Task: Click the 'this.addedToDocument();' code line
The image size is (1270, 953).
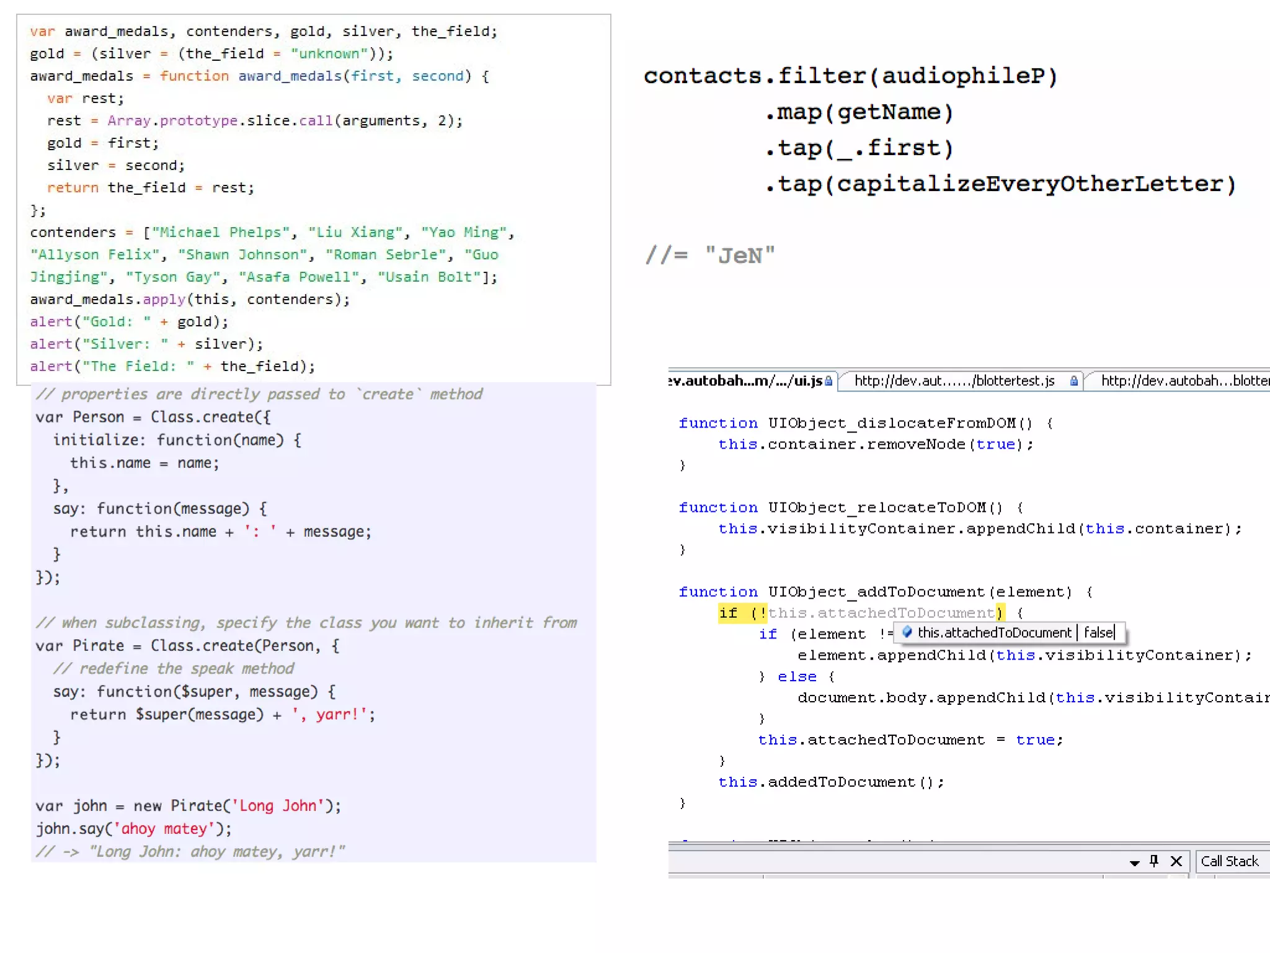Action: click(x=830, y=782)
